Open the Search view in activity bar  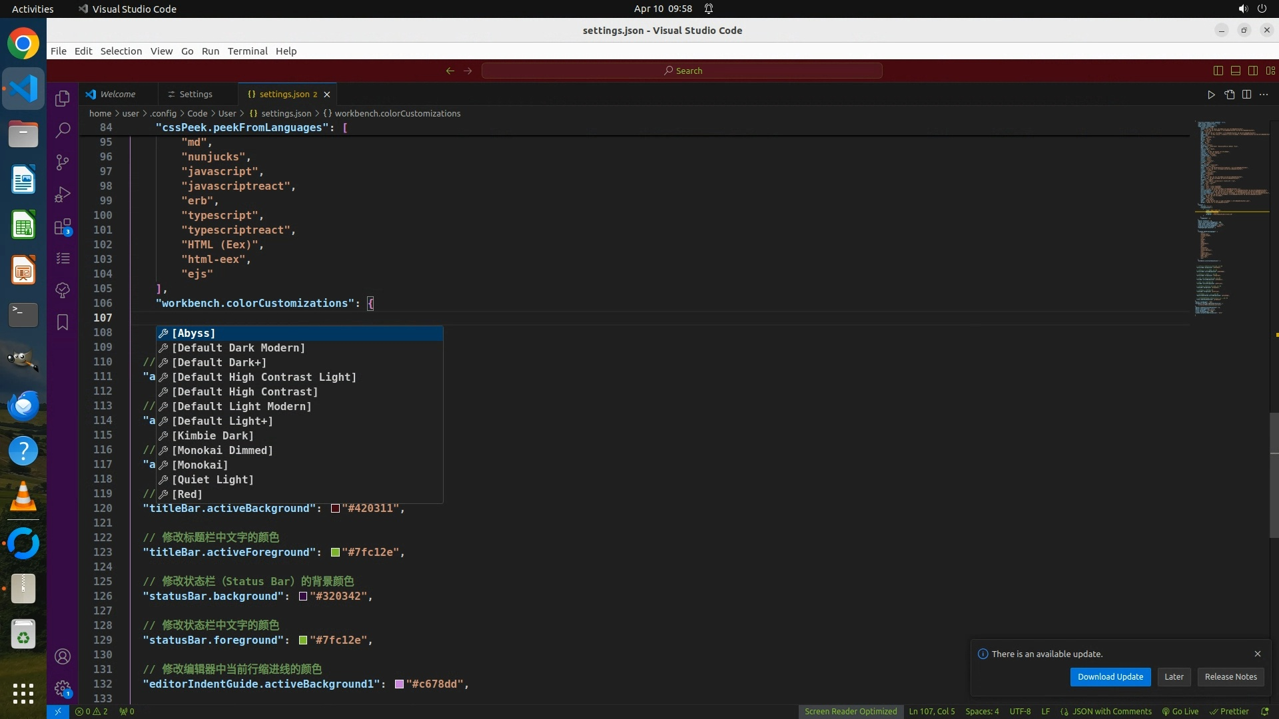[x=63, y=130]
